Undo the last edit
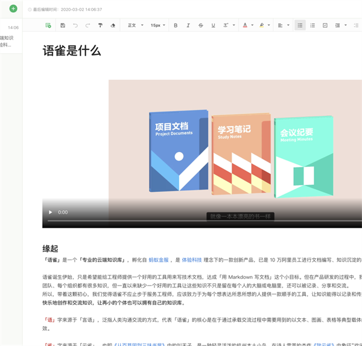362x346 pixels. (75, 25)
